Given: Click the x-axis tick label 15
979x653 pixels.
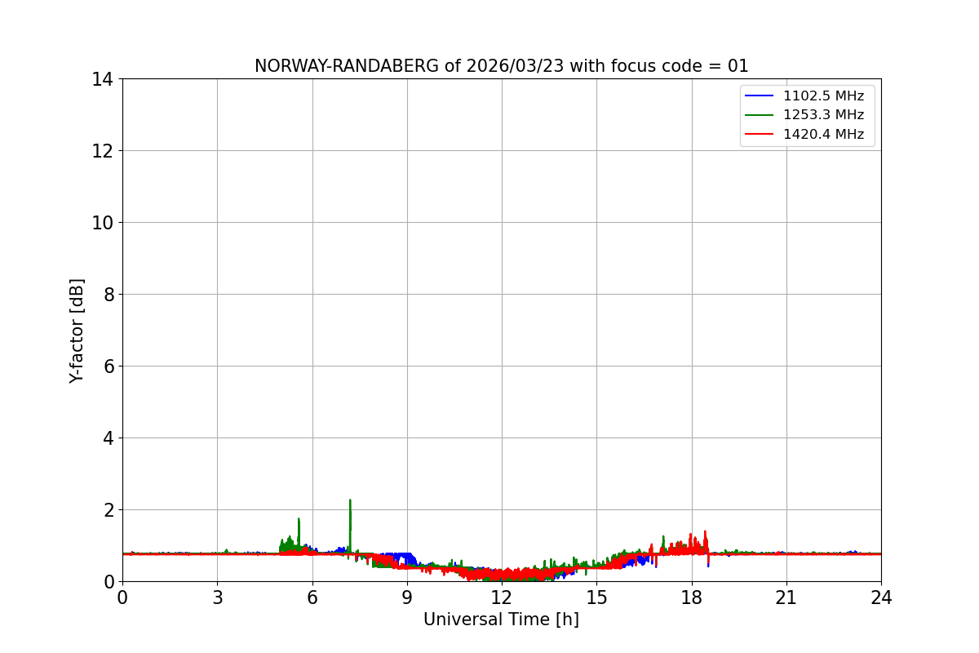Looking at the screenshot, I should coord(596,597).
